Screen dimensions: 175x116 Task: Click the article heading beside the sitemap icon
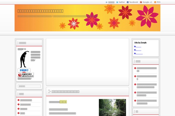(65, 92)
